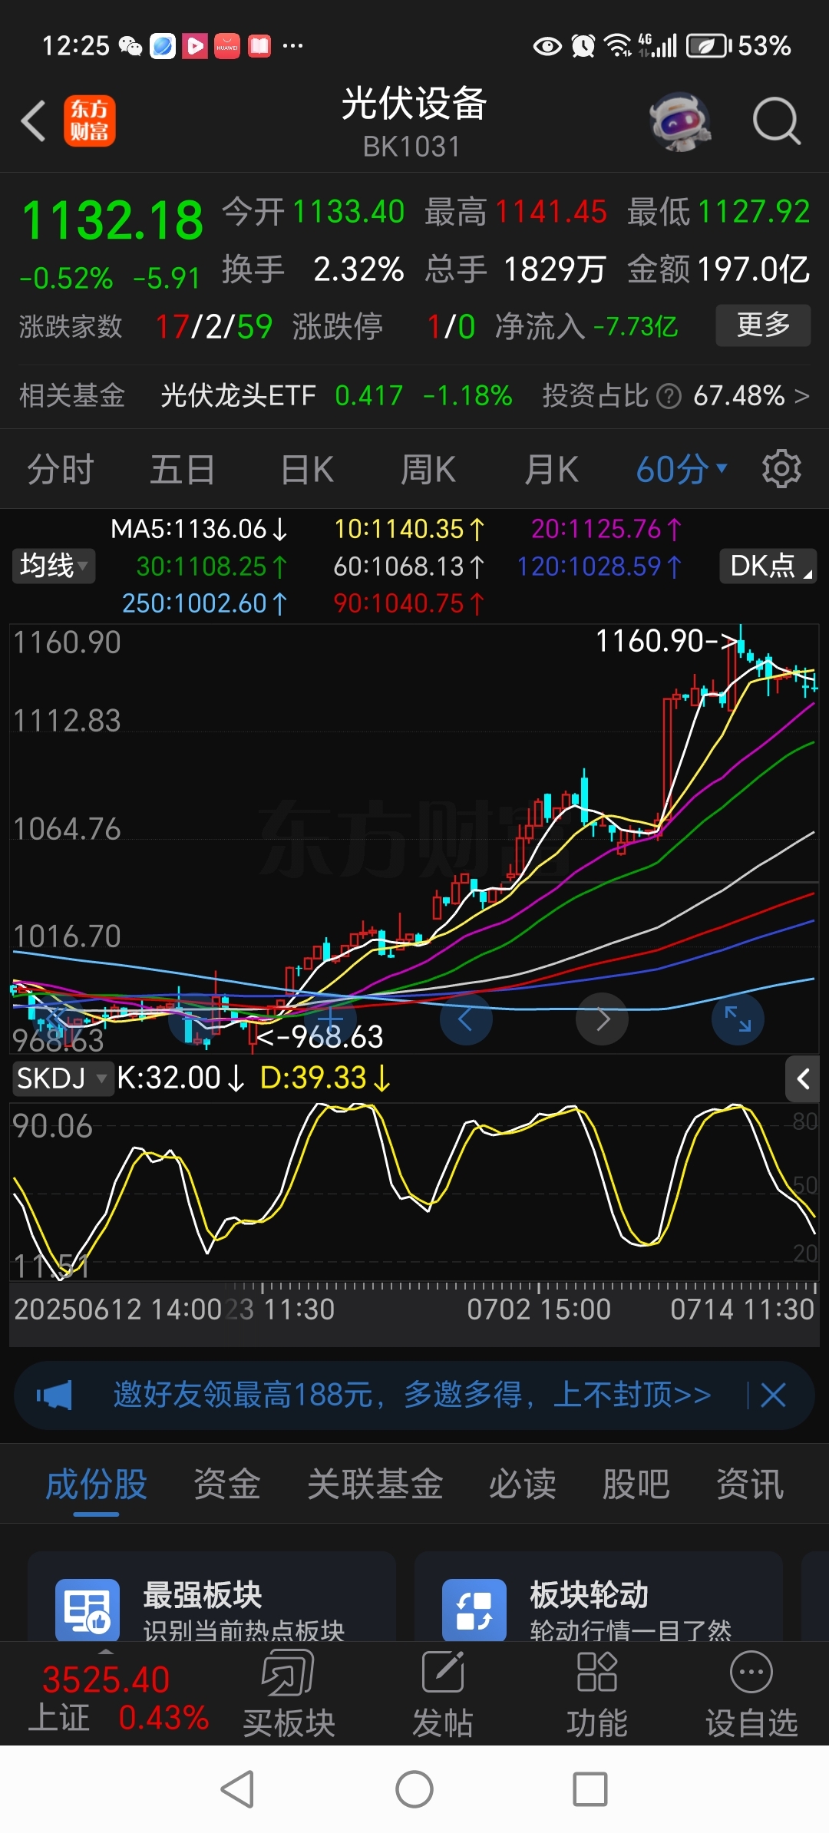The image size is (829, 1833).
Task: Open the 最强板块 card icon
Action: 88,1610
